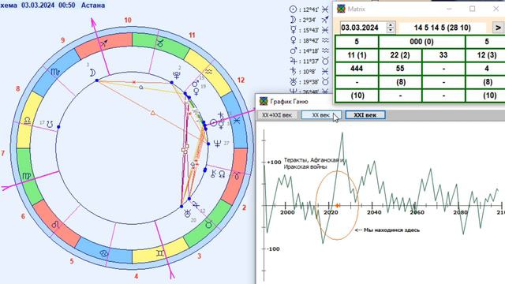Click the '444' matrix cell
Viewport: 505px width, 284px height.
[357, 69]
